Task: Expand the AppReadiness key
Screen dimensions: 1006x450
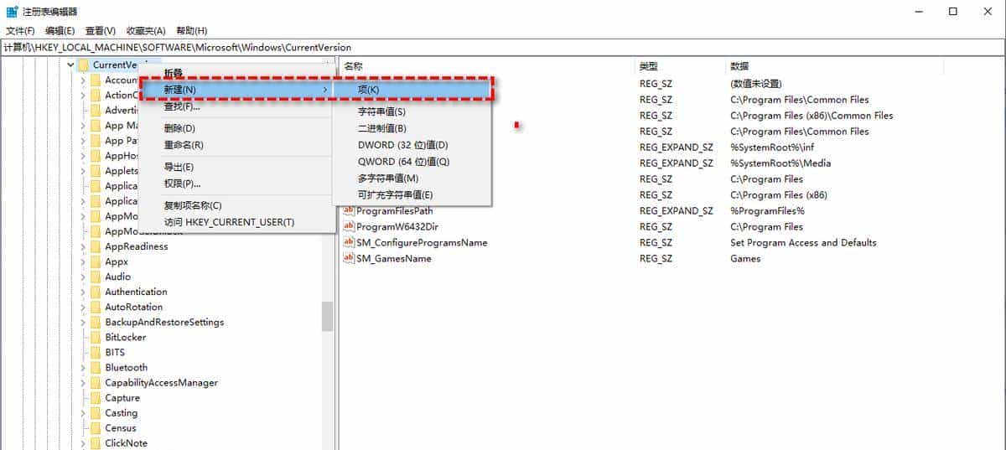Action: (83, 246)
